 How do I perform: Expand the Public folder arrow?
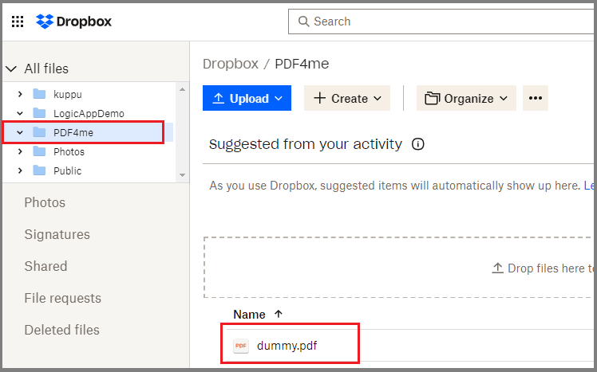click(20, 170)
